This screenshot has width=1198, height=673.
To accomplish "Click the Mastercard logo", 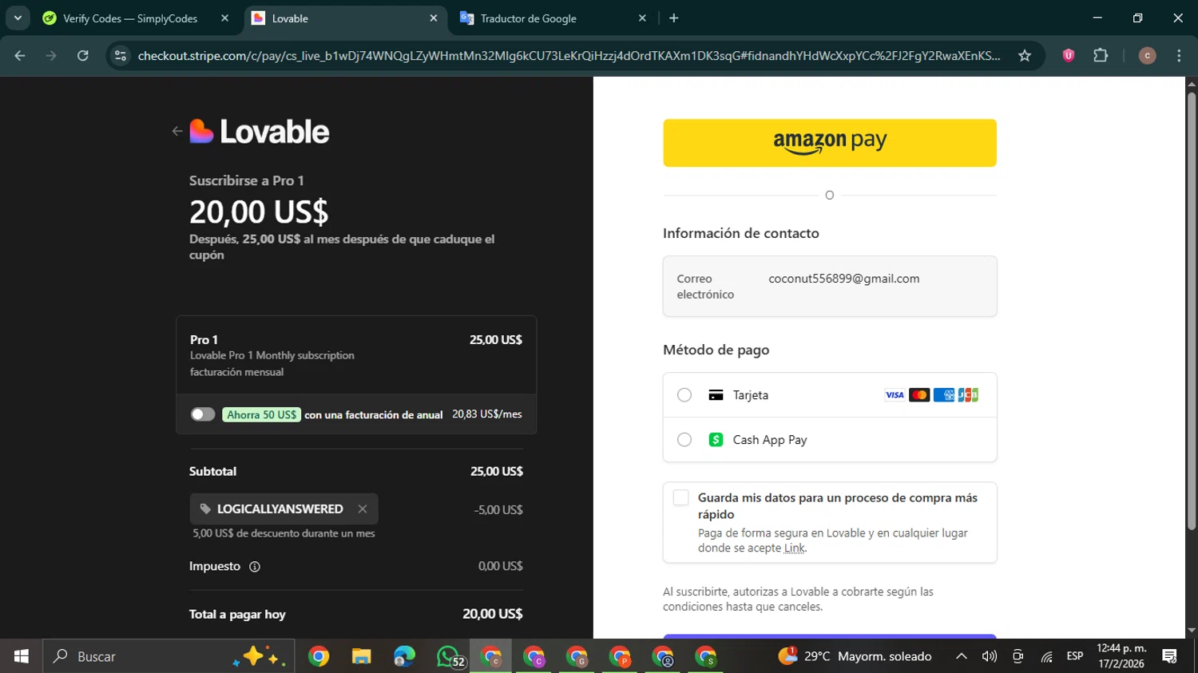I will (x=919, y=395).
